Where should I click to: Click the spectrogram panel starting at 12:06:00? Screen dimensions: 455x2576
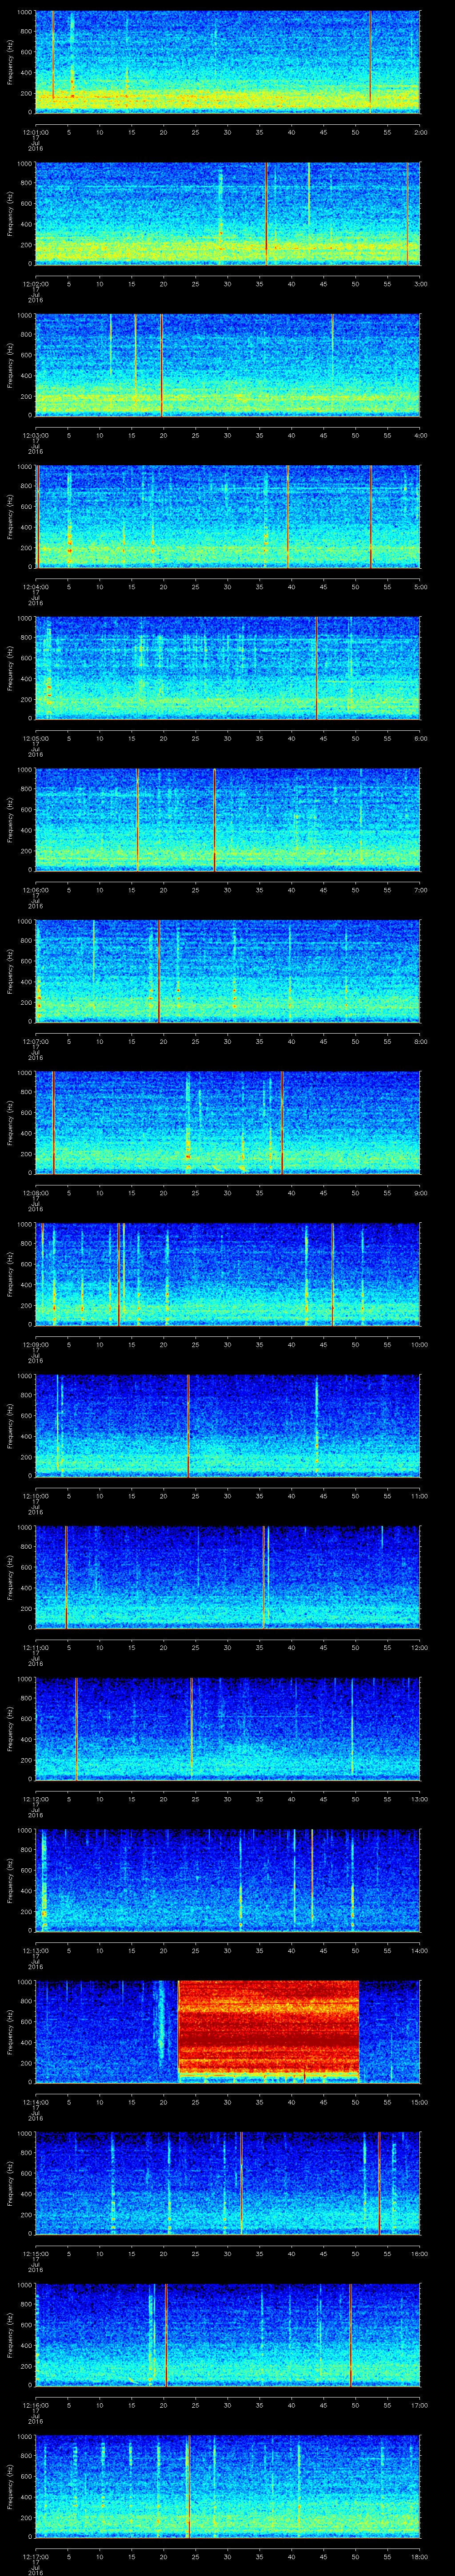click(x=227, y=819)
